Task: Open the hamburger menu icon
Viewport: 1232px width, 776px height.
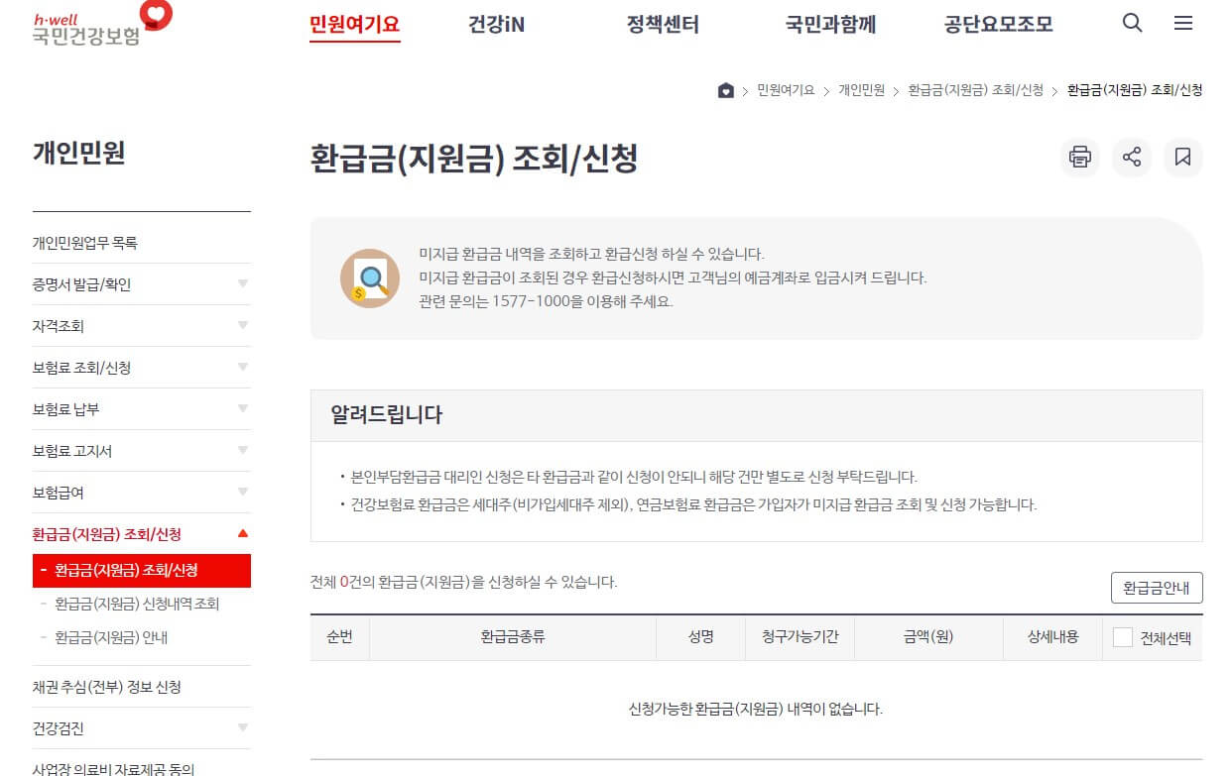Action: pyautogui.click(x=1182, y=23)
